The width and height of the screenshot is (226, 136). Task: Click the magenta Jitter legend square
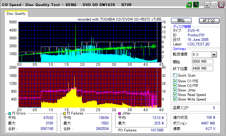(120, 113)
